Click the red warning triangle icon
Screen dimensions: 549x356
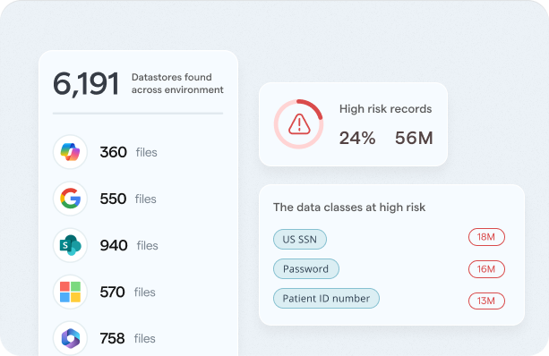pos(299,124)
